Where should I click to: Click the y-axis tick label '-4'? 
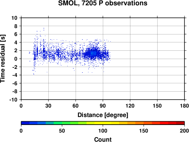(15, 75)
